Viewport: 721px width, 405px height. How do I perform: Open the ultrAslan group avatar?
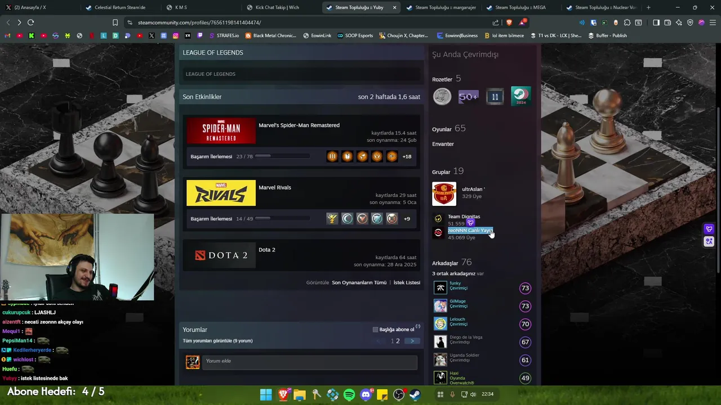(x=444, y=194)
